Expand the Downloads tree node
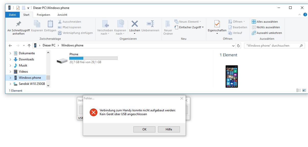 pyautogui.click(x=10, y=59)
